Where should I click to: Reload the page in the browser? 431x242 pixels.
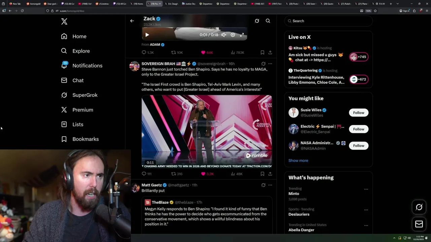22,11
